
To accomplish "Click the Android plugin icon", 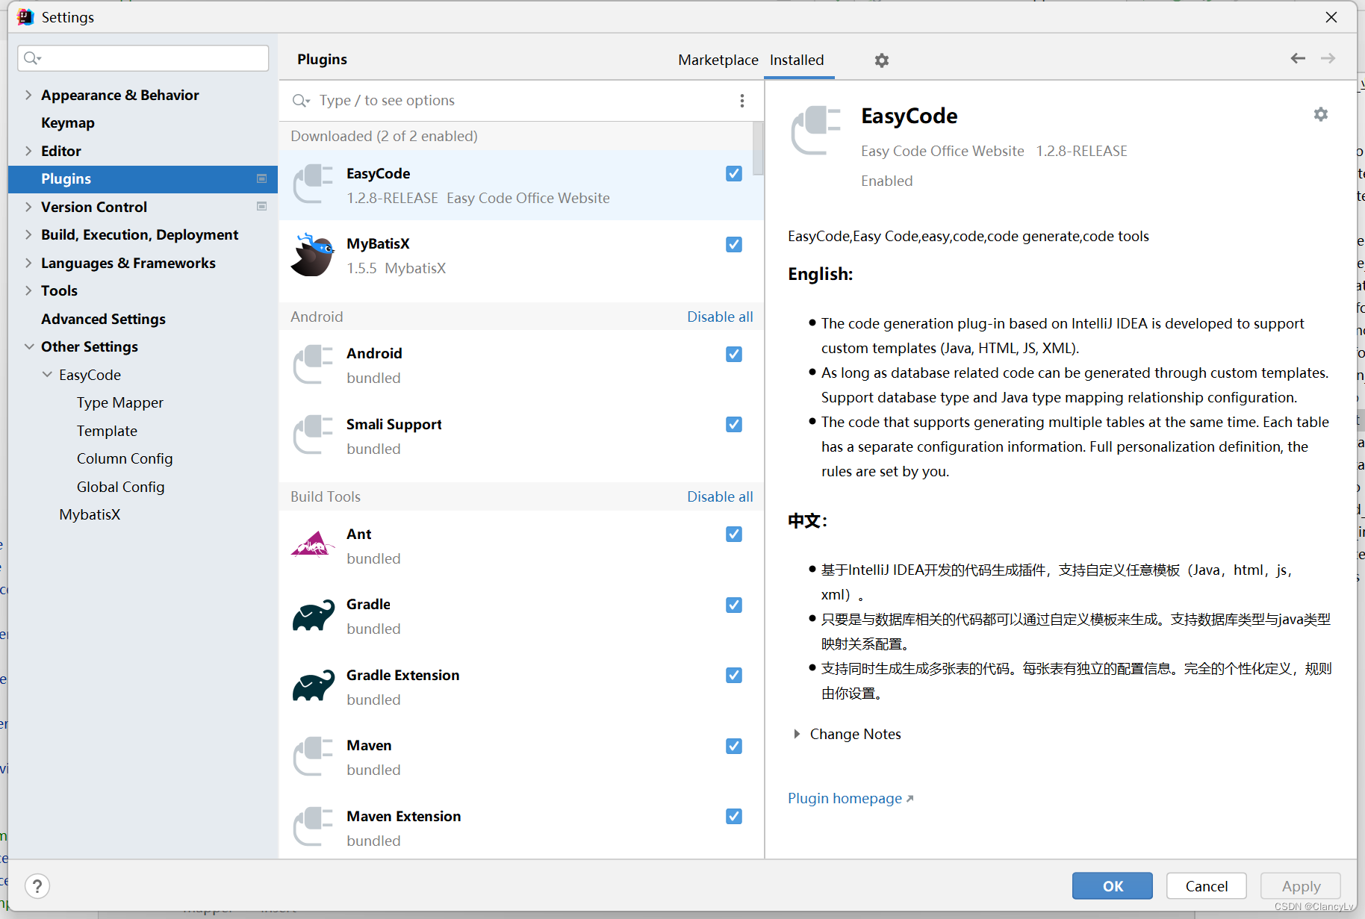I will click(x=313, y=365).
